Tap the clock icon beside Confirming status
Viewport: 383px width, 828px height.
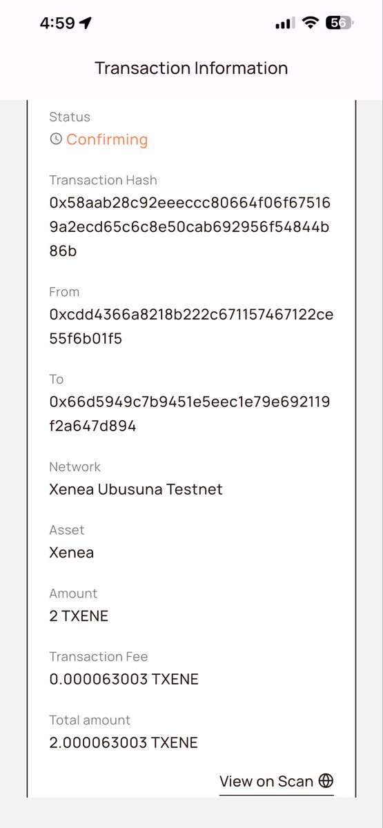pos(56,139)
